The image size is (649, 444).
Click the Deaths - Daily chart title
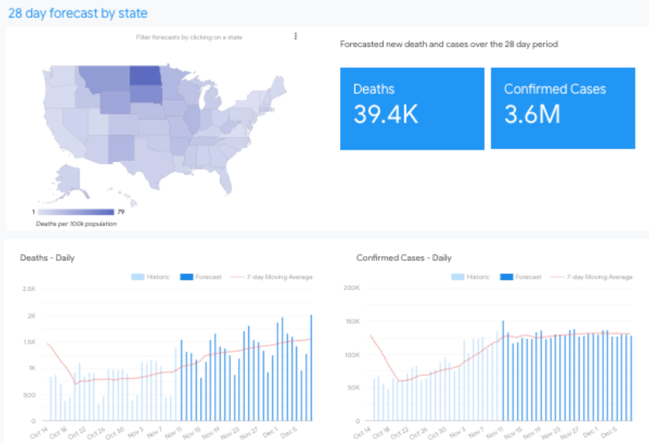48,257
